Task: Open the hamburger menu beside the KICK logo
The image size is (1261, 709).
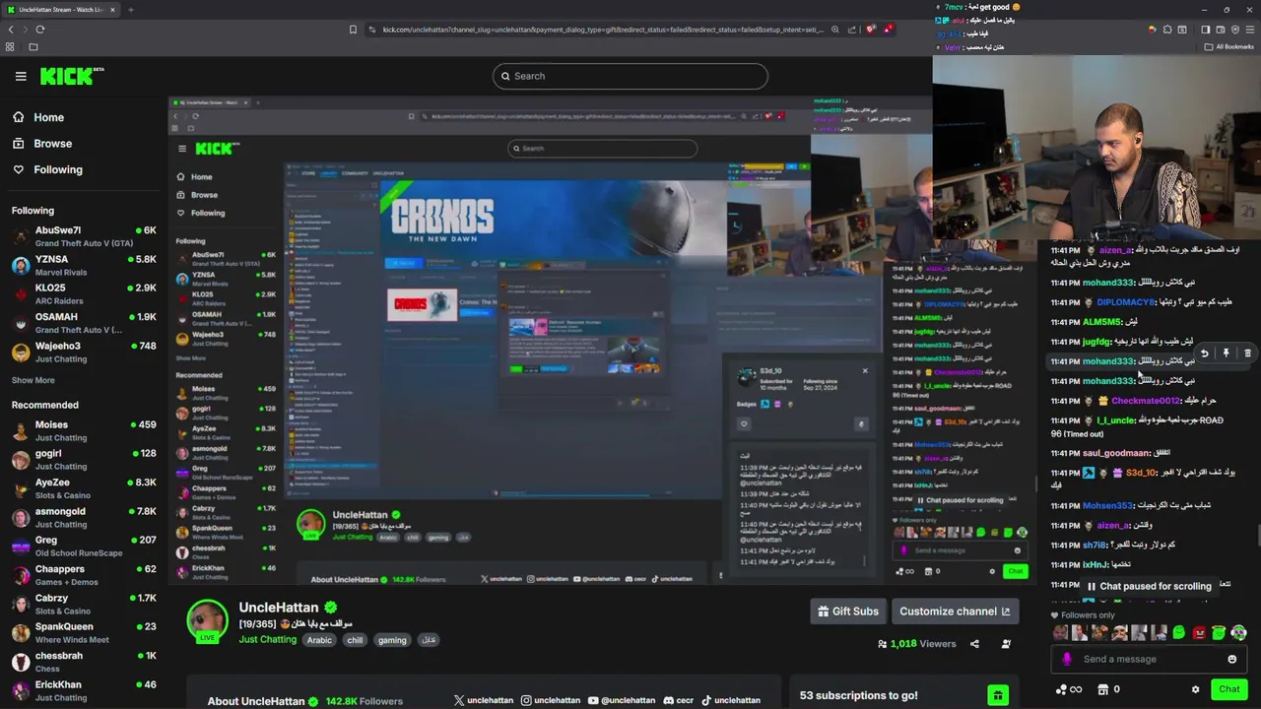Action: pyautogui.click(x=21, y=76)
